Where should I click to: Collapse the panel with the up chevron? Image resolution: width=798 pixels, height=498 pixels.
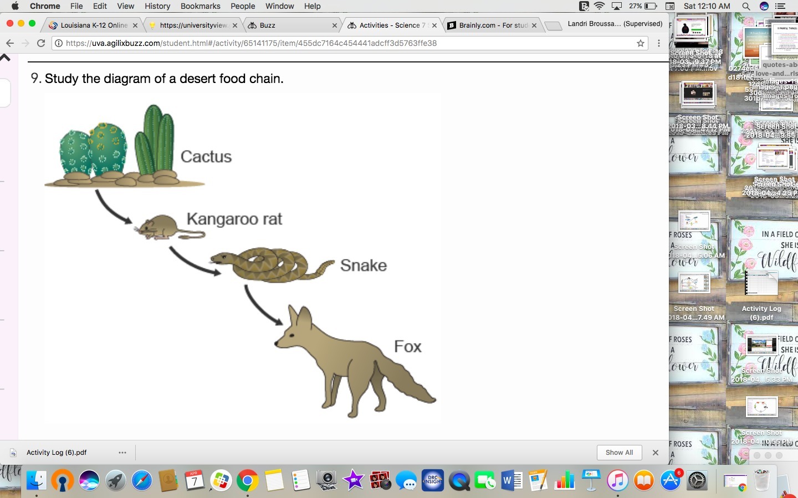pos(6,58)
